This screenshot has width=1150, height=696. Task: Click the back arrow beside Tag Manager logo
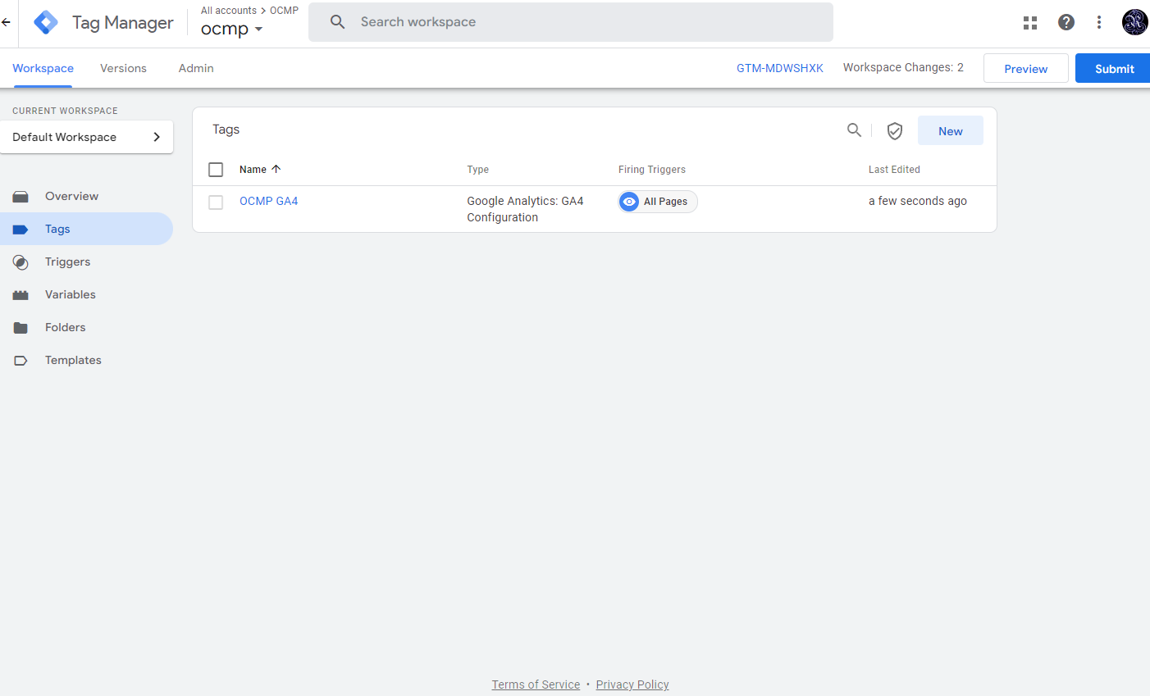point(6,22)
